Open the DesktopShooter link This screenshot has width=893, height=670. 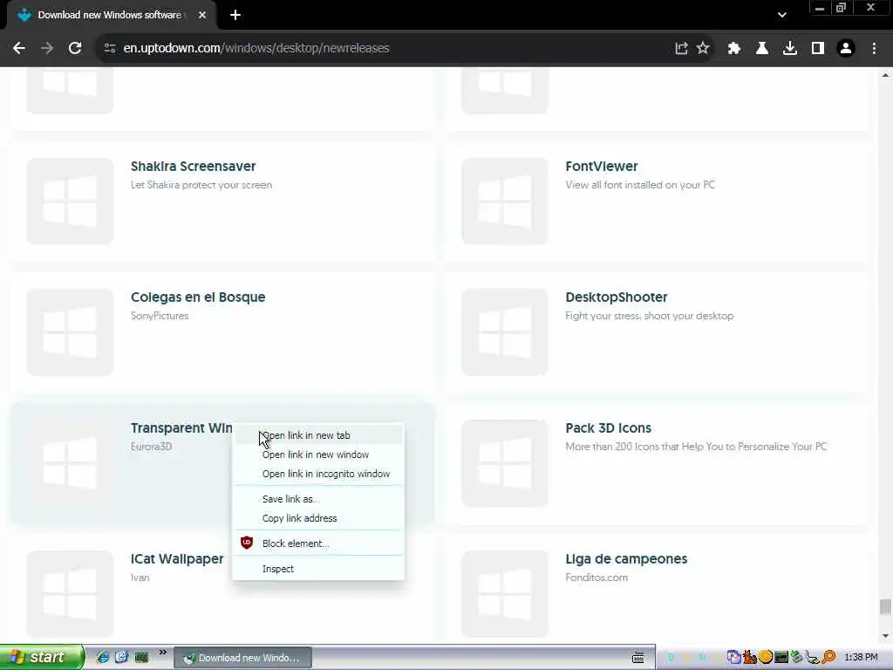(617, 297)
